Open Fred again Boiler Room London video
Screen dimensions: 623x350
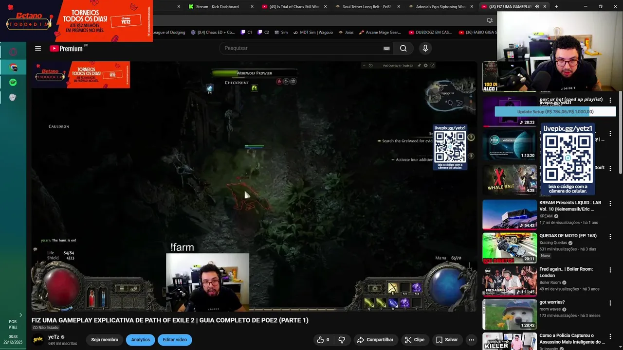pyautogui.click(x=566, y=272)
